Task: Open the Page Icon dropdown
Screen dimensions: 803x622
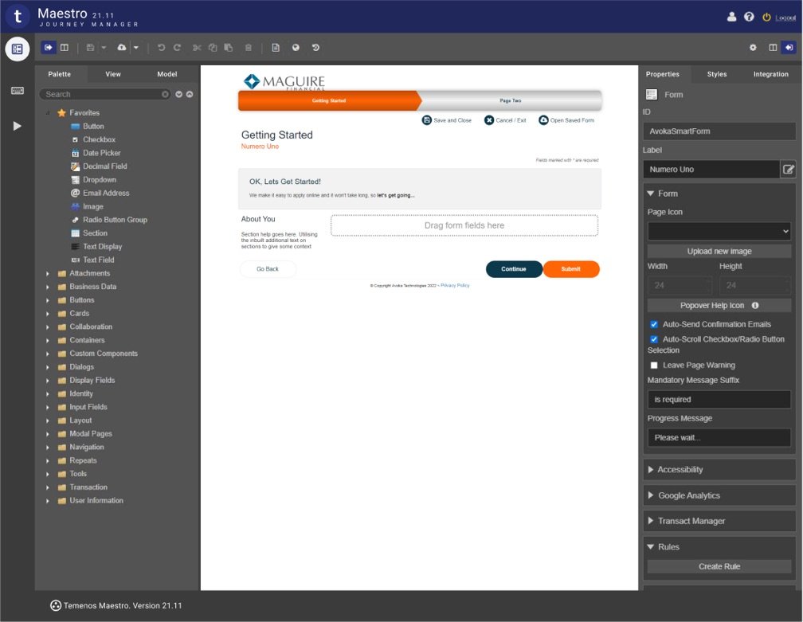Action: tap(719, 231)
